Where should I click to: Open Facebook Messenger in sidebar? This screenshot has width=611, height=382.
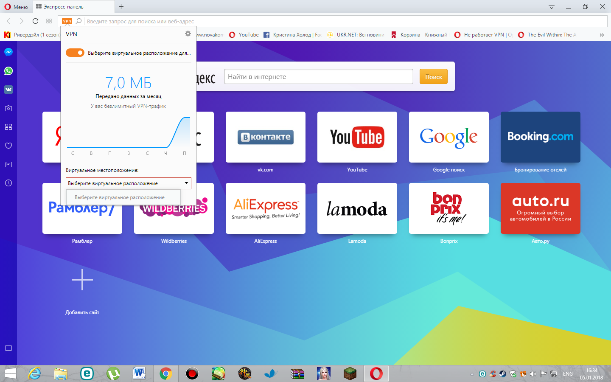(8, 52)
